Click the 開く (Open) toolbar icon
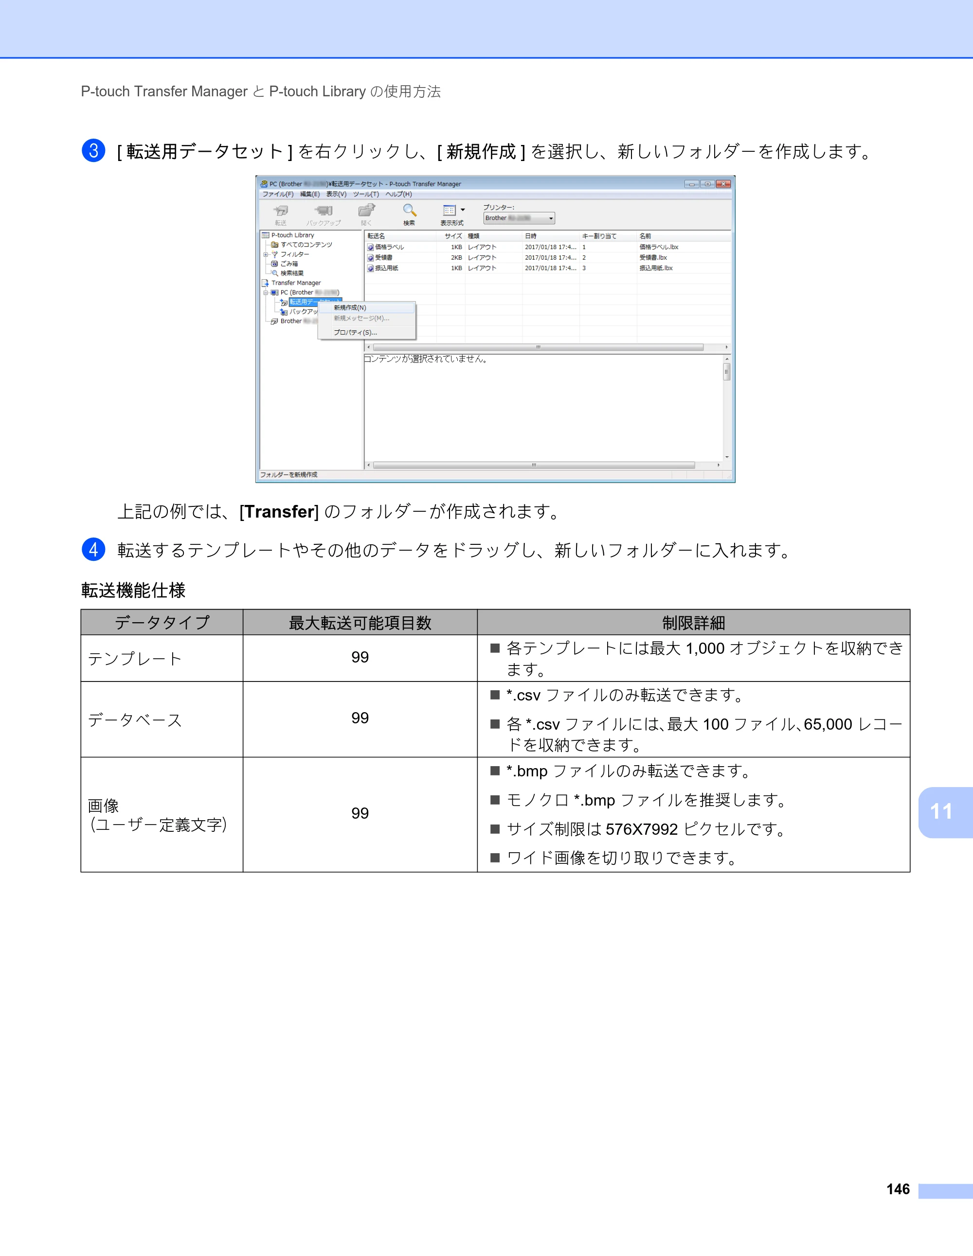 click(366, 211)
